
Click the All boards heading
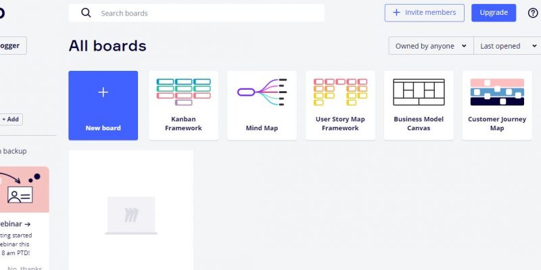(108, 46)
